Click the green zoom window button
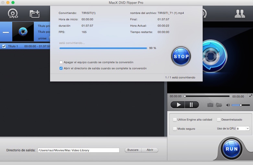253x165 pixels. point(13,3)
